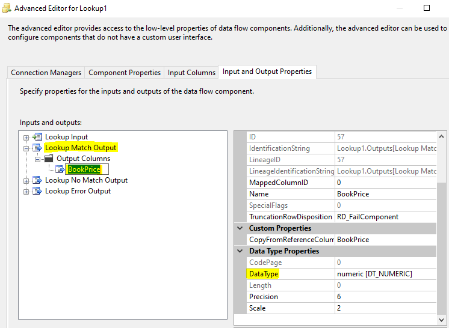
Task: Select Lookup Error Output item
Action: [78, 191]
